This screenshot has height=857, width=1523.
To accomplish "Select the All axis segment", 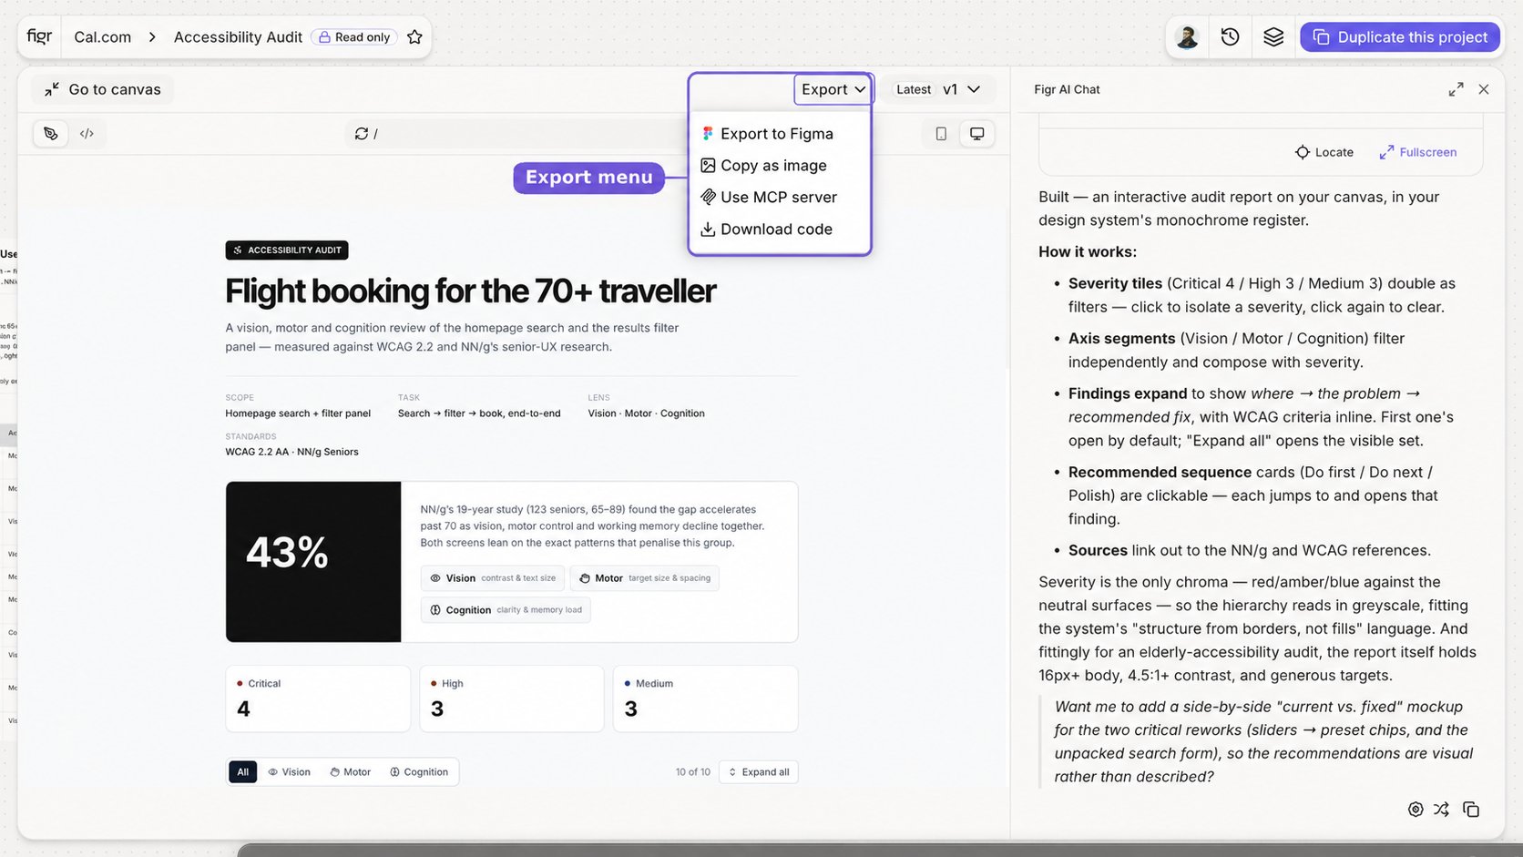I will tap(243, 772).
